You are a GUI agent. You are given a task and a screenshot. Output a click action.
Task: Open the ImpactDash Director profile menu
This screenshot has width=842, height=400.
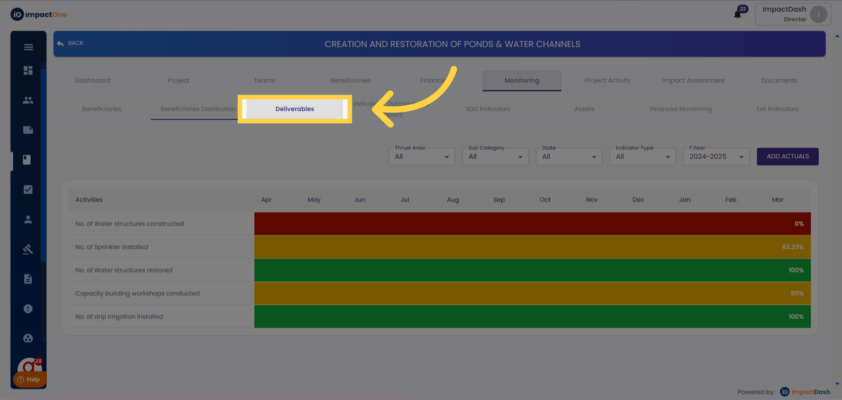pos(793,14)
